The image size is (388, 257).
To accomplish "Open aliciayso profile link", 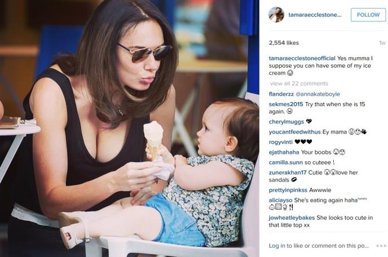I will coord(281,200).
